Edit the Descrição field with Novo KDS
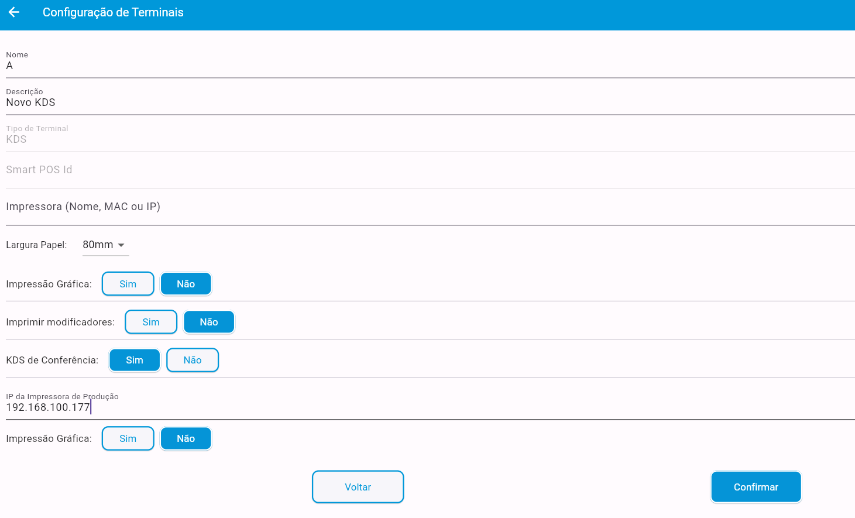 click(427, 102)
